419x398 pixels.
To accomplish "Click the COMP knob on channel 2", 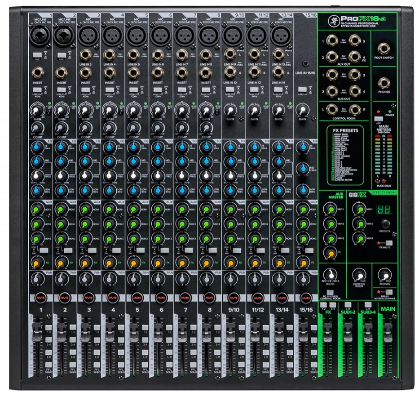I will coord(62,127).
